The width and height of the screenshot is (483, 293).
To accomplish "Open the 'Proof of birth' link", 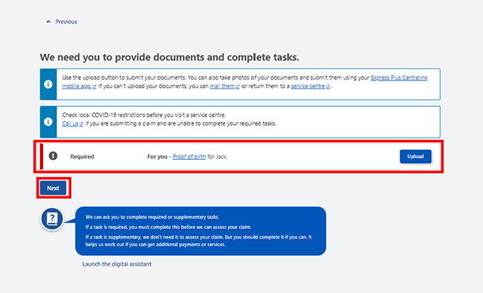I will (x=189, y=157).
